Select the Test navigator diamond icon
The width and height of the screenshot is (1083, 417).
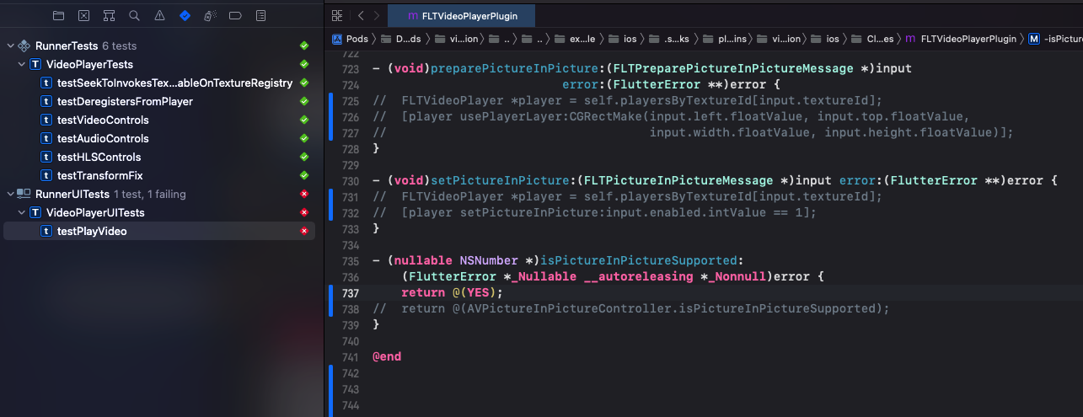185,16
